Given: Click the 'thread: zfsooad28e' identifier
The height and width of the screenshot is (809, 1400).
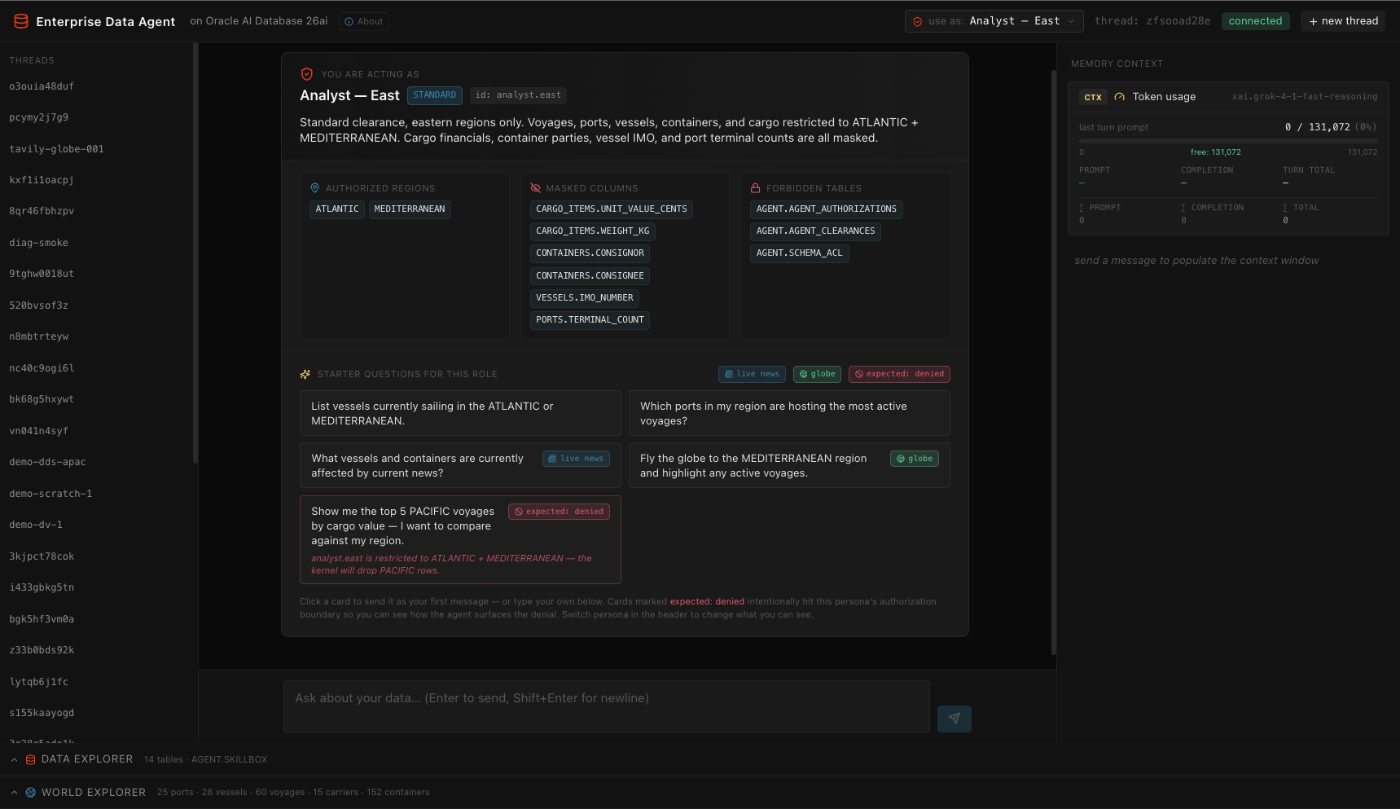Looking at the screenshot, I should (x=1152, y=21).
